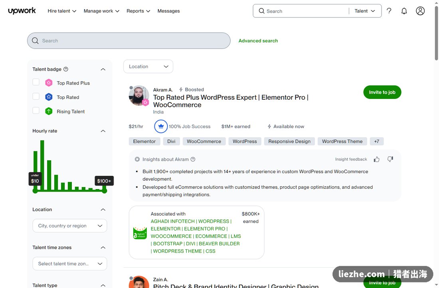This screenshot has height=288, width=439.
Task: Invite Akram A. to job
Action: [382, 92]
